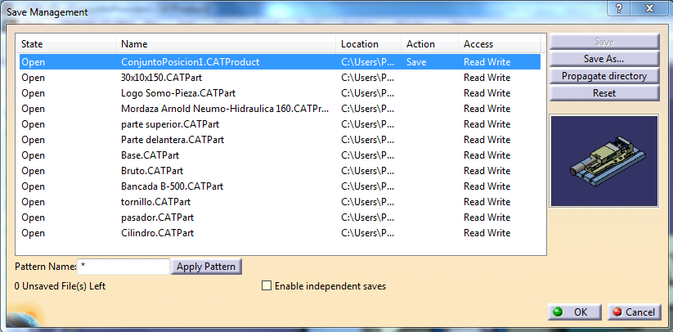Enable independent saves checkbox
The image size is (673, 332).
tap(267, 286)
